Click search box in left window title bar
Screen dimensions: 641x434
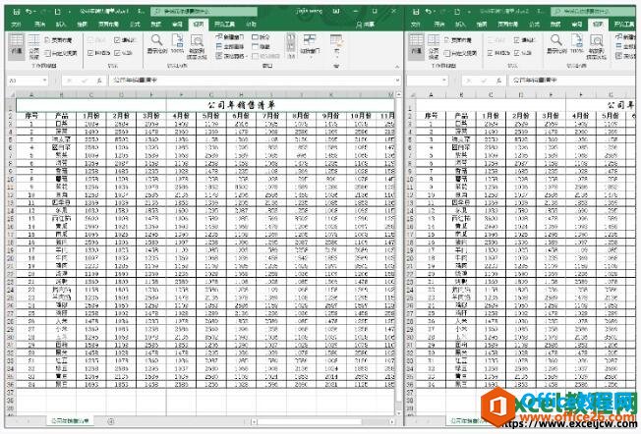tap(204, 12)
